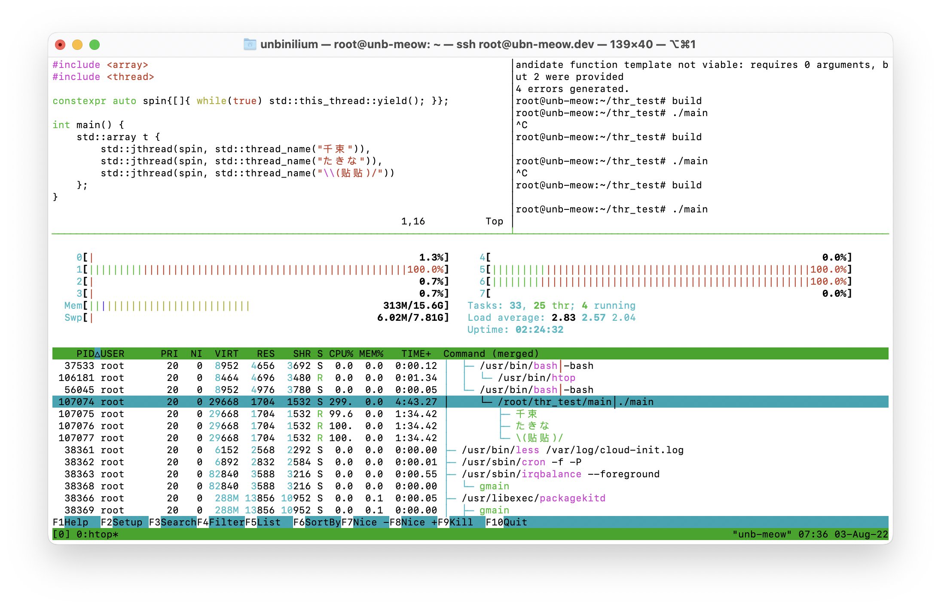Select process row with PID 37533
941x608 pixels.
(x=470, y=365)
